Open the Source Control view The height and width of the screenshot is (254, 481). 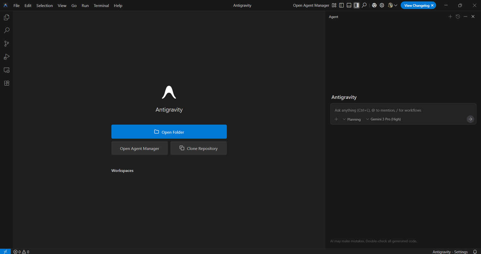pos(6,44)
